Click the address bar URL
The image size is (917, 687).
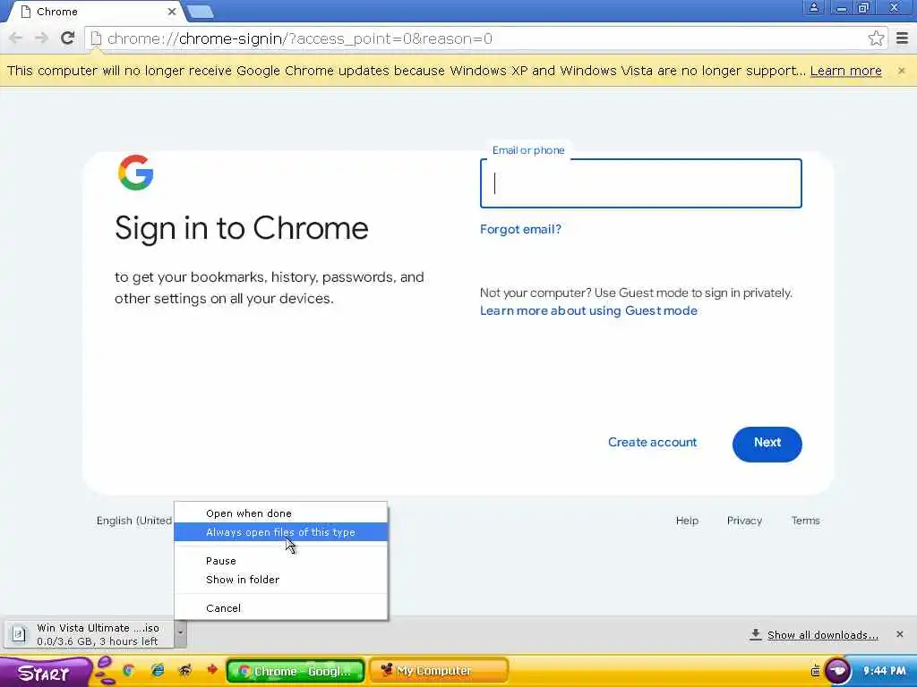click(299, 38)
